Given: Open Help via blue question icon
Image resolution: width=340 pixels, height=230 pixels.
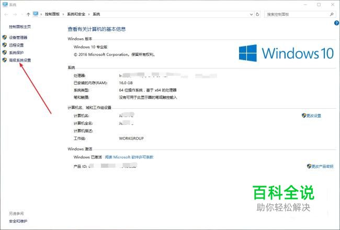Looking at the screenshot, I should [336, 23].
